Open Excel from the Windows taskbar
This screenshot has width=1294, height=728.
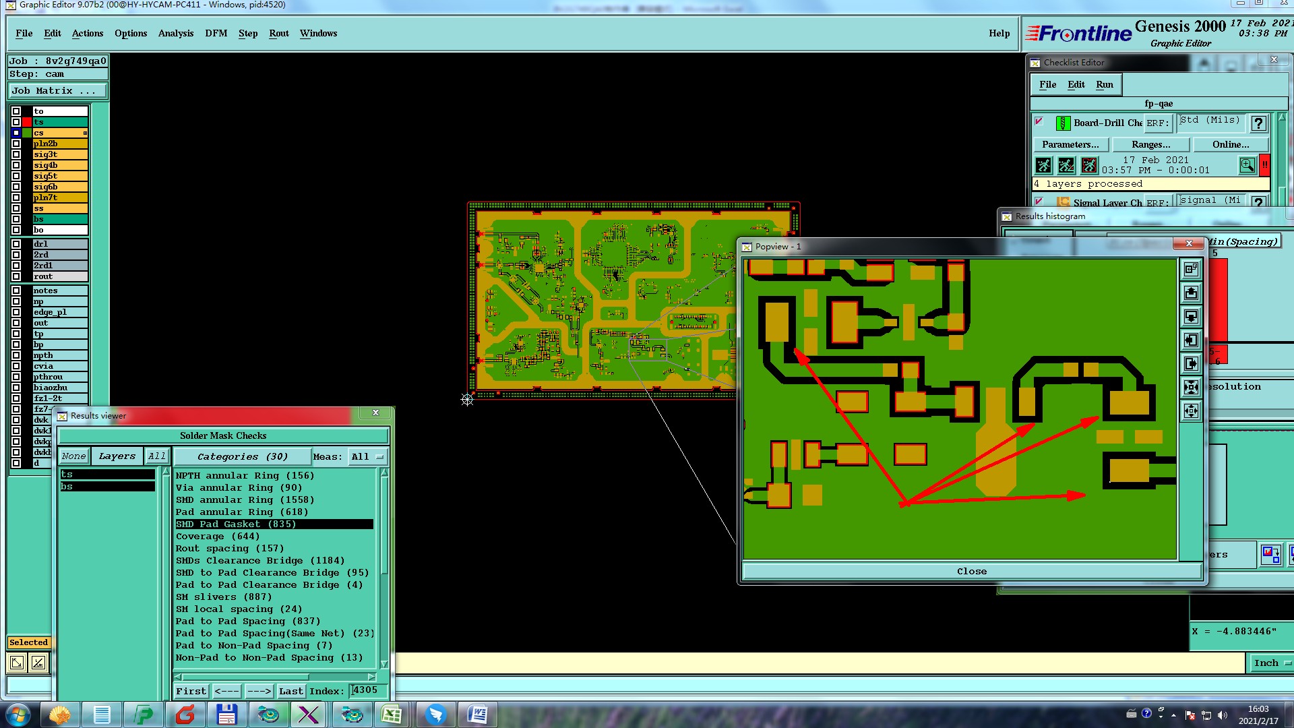click(x=392, y=715)
